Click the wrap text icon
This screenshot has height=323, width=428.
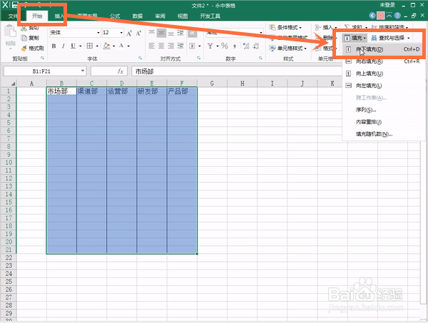(192, 34)
